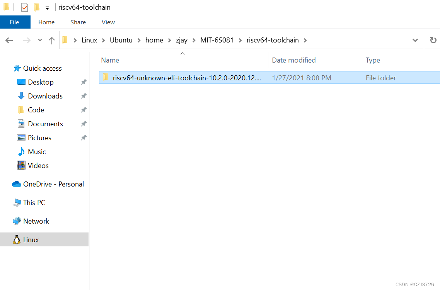
Task: Click the Back navigation button
Action: pos(9,40)
